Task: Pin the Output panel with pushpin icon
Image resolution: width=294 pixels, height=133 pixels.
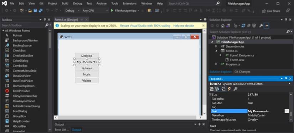Action: (200, 124)
